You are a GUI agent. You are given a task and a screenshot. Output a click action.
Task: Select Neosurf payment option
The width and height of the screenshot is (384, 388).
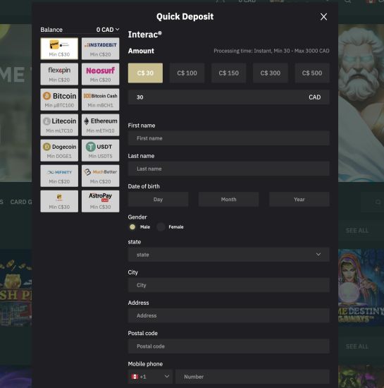coord(100,74)
